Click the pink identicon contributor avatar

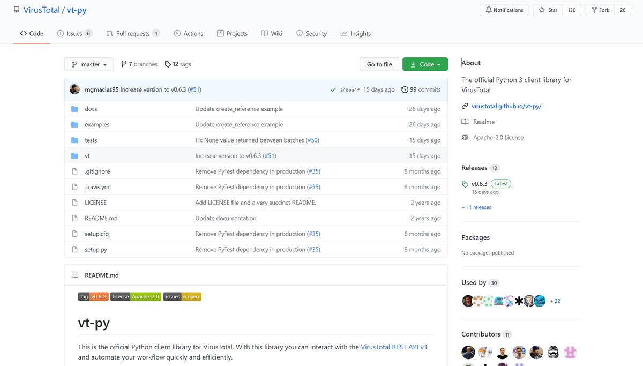click(571, 352)
